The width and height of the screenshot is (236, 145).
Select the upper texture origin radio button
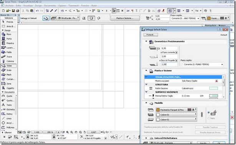point(208,112)
